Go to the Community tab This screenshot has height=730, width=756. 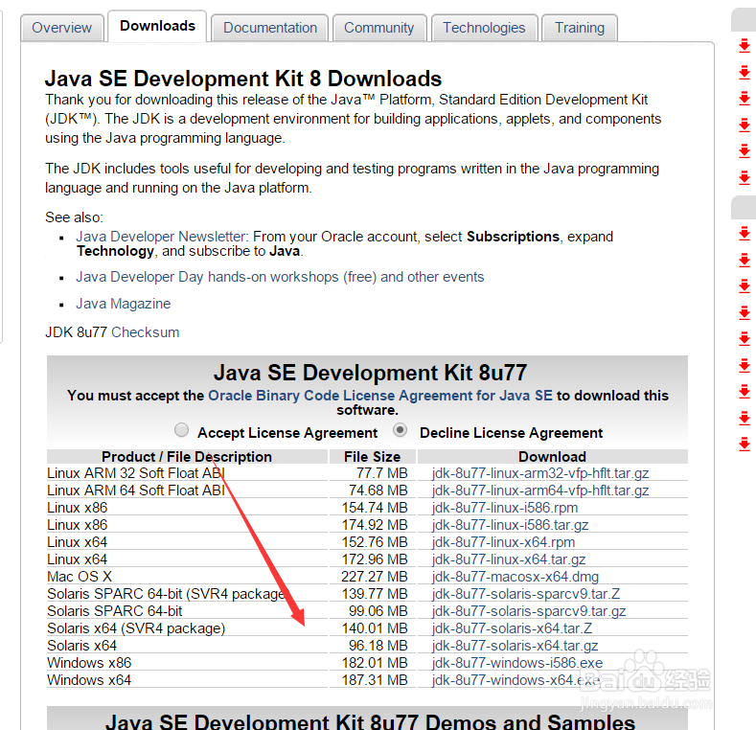point(379,28)
